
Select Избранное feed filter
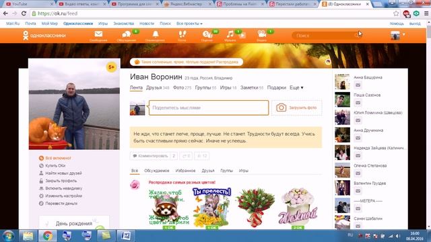click(x=186, y=171)
